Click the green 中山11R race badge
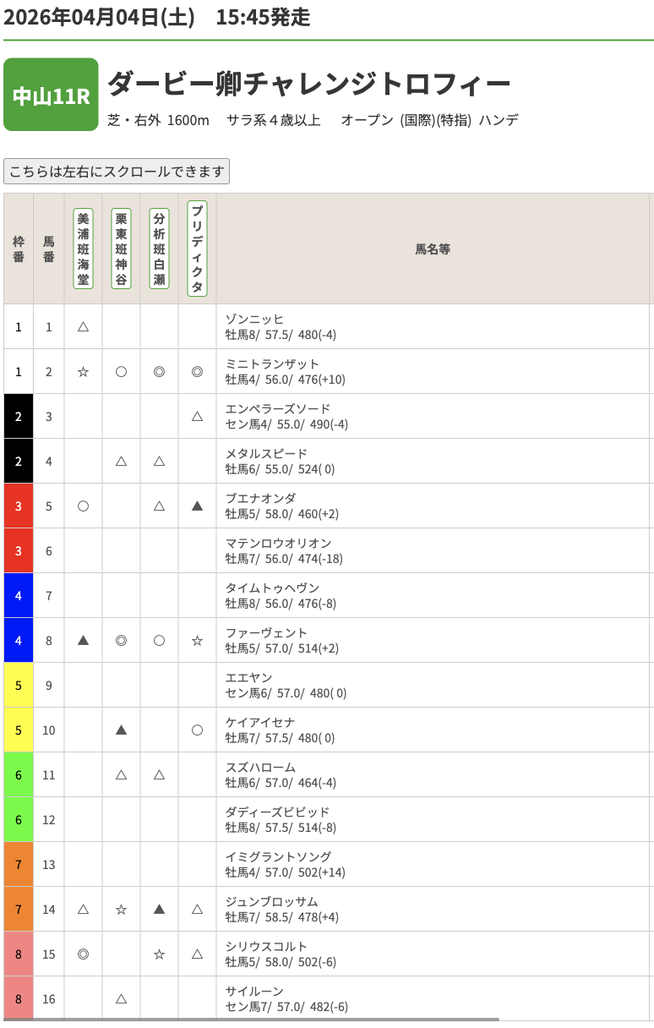 coord(51,95)
